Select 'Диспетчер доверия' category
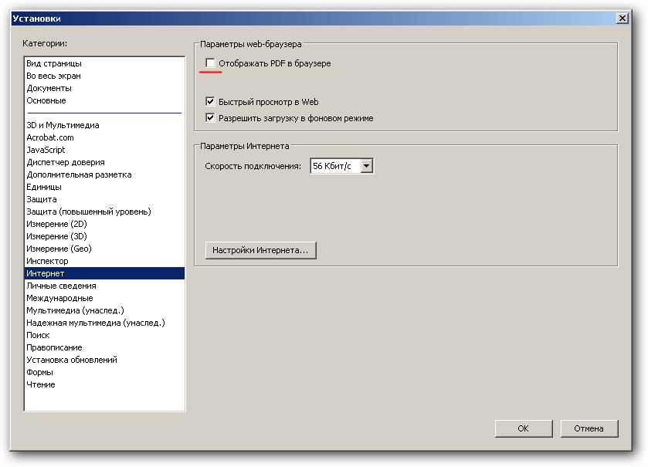 66,162
